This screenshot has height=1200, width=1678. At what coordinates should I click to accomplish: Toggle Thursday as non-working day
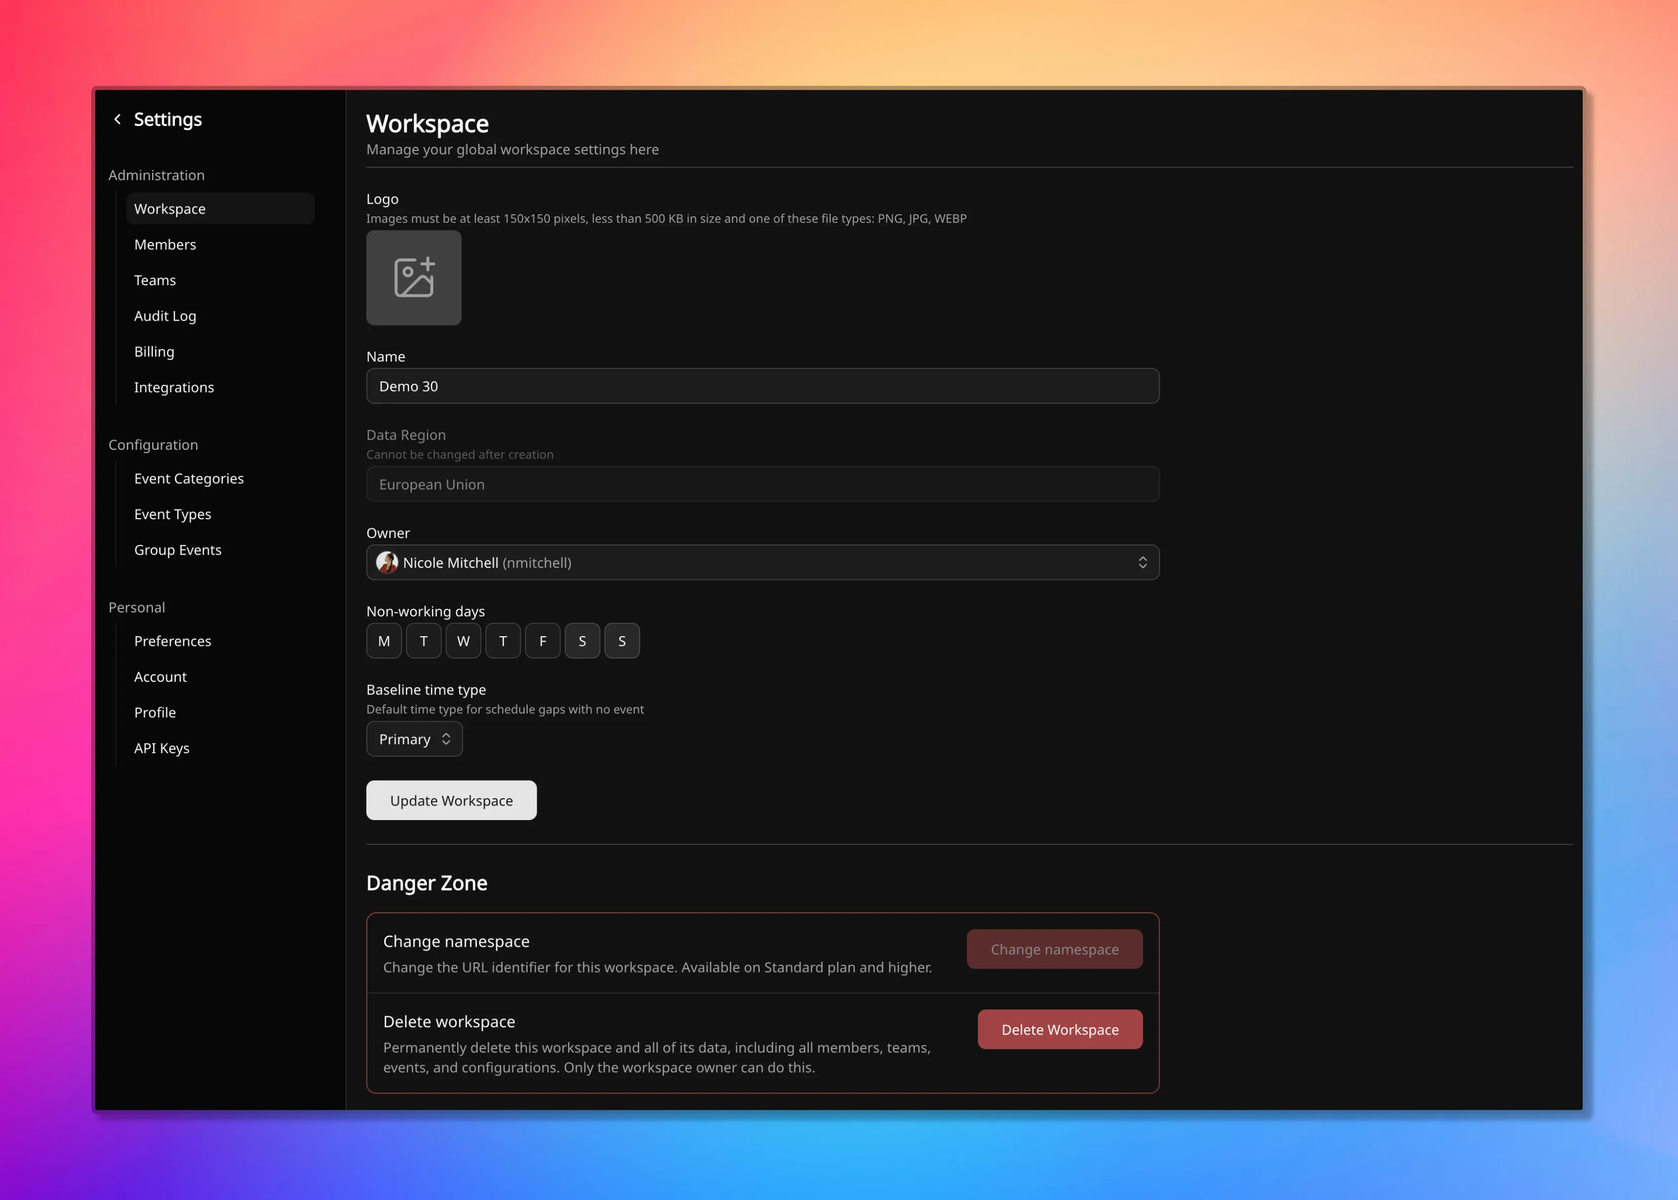tap(503, 641)
